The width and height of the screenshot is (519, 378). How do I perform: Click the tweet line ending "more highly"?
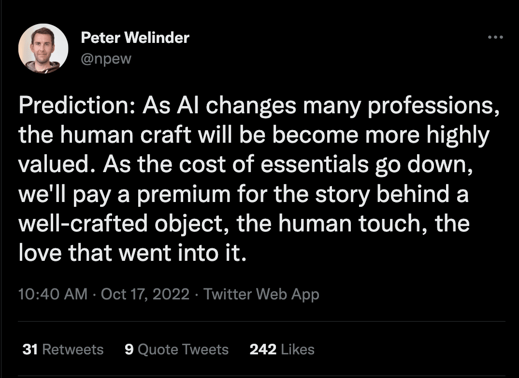point(254,135)
